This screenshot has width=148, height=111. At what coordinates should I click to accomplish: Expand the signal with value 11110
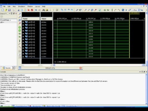click(23, 54)
